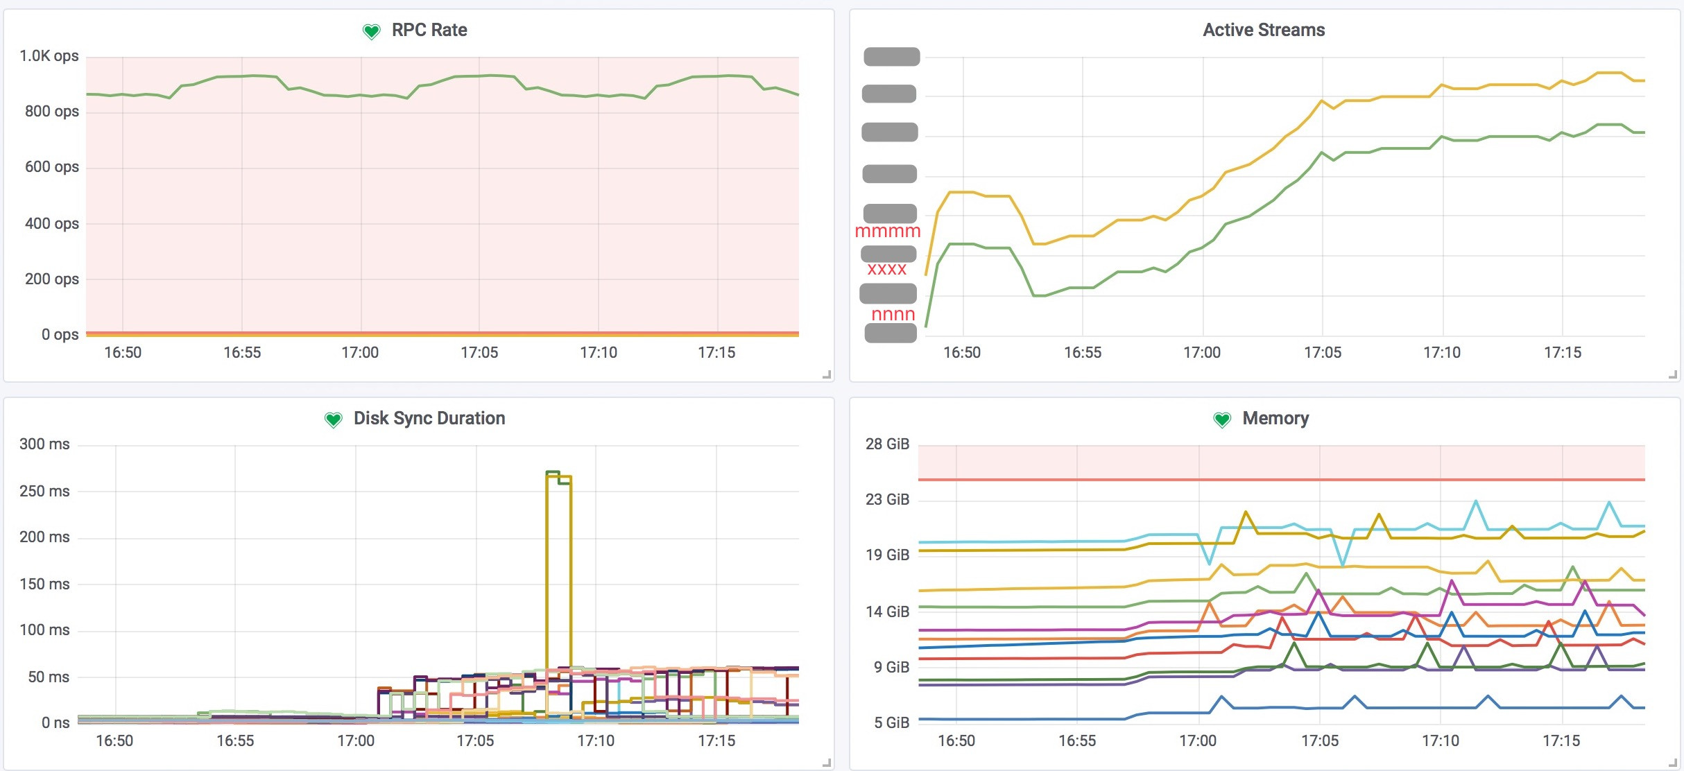Click the green heart icon beside Memory title
This screenshot has height=771, width=1684.
click(1221, 419)
